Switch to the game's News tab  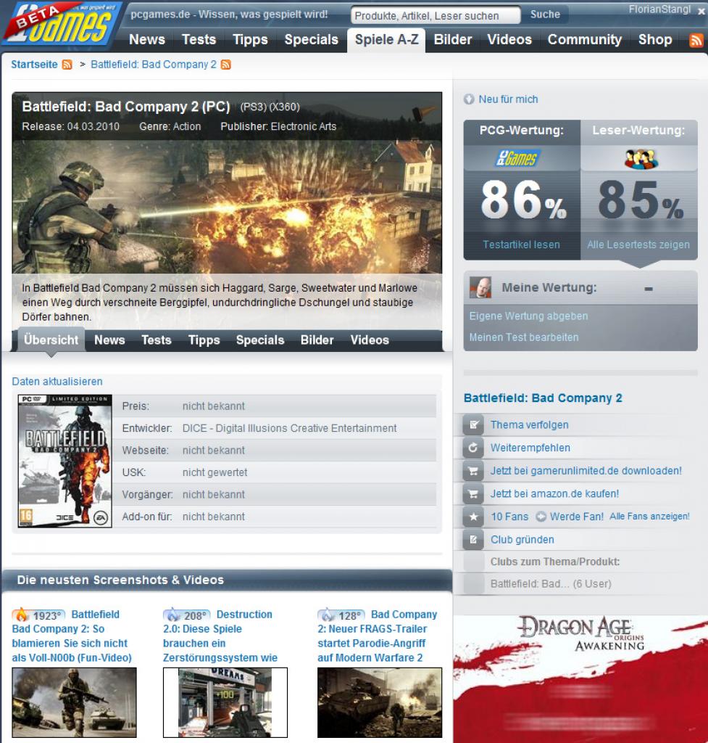tap(109, 340)
